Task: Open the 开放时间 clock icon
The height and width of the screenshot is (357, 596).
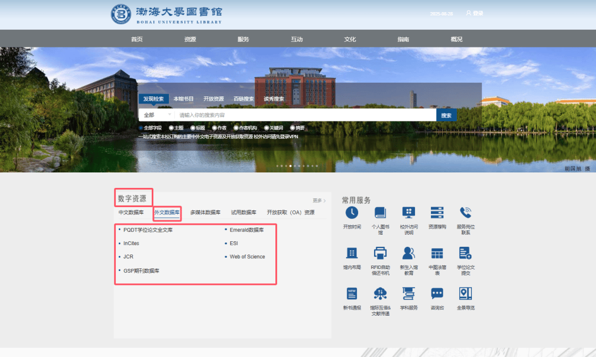Action: click(x=352, y=213)
